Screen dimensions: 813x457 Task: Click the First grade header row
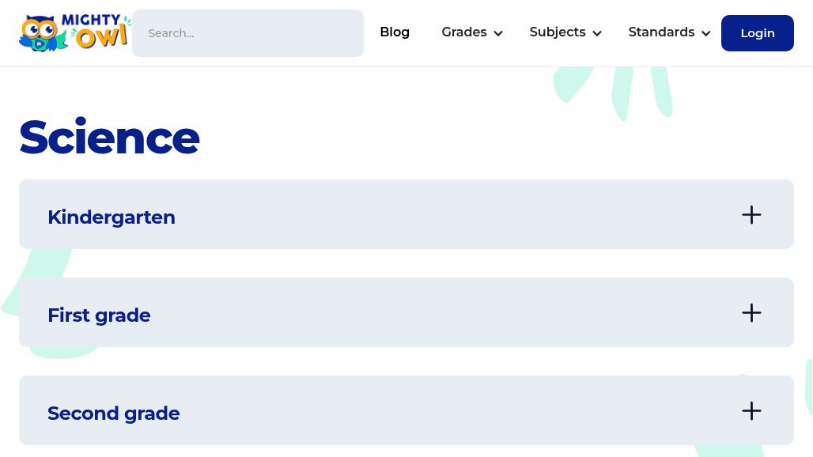316,312
